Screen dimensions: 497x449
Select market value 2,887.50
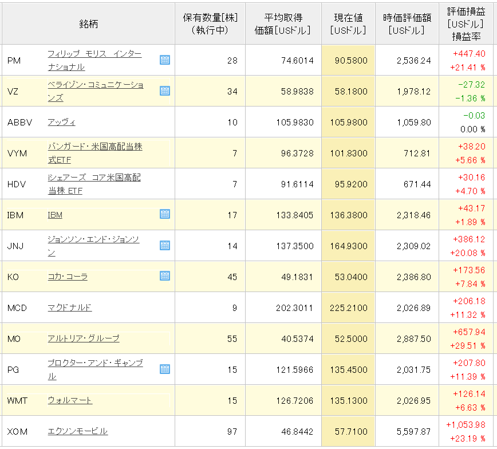click(x=414, y=339)
